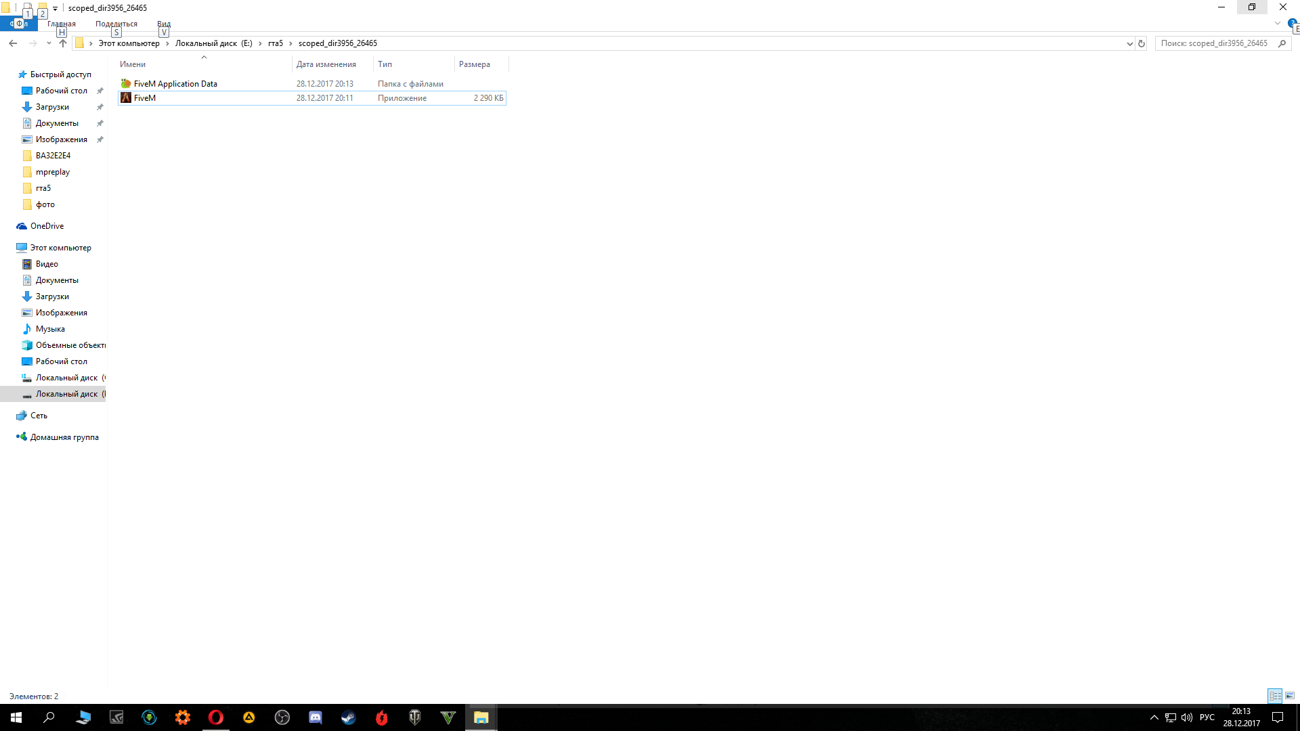Open the Поделиться ribbon tab

[x=116, y=24]
